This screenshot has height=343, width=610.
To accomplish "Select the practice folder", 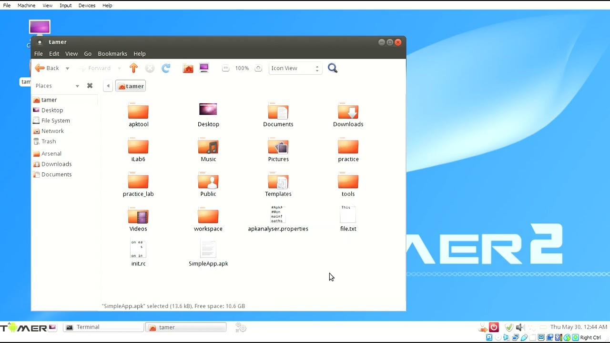I will pos(348,146).
